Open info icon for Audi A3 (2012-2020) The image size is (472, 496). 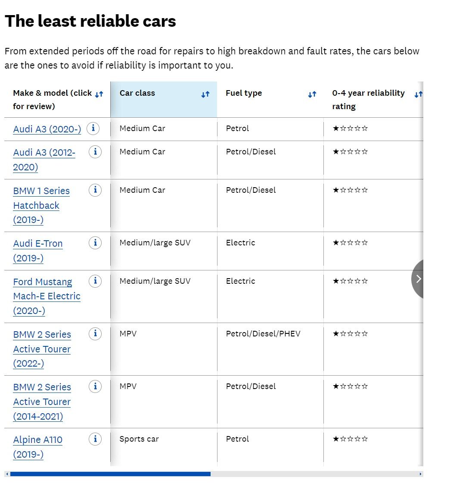(x=95, y=152)
